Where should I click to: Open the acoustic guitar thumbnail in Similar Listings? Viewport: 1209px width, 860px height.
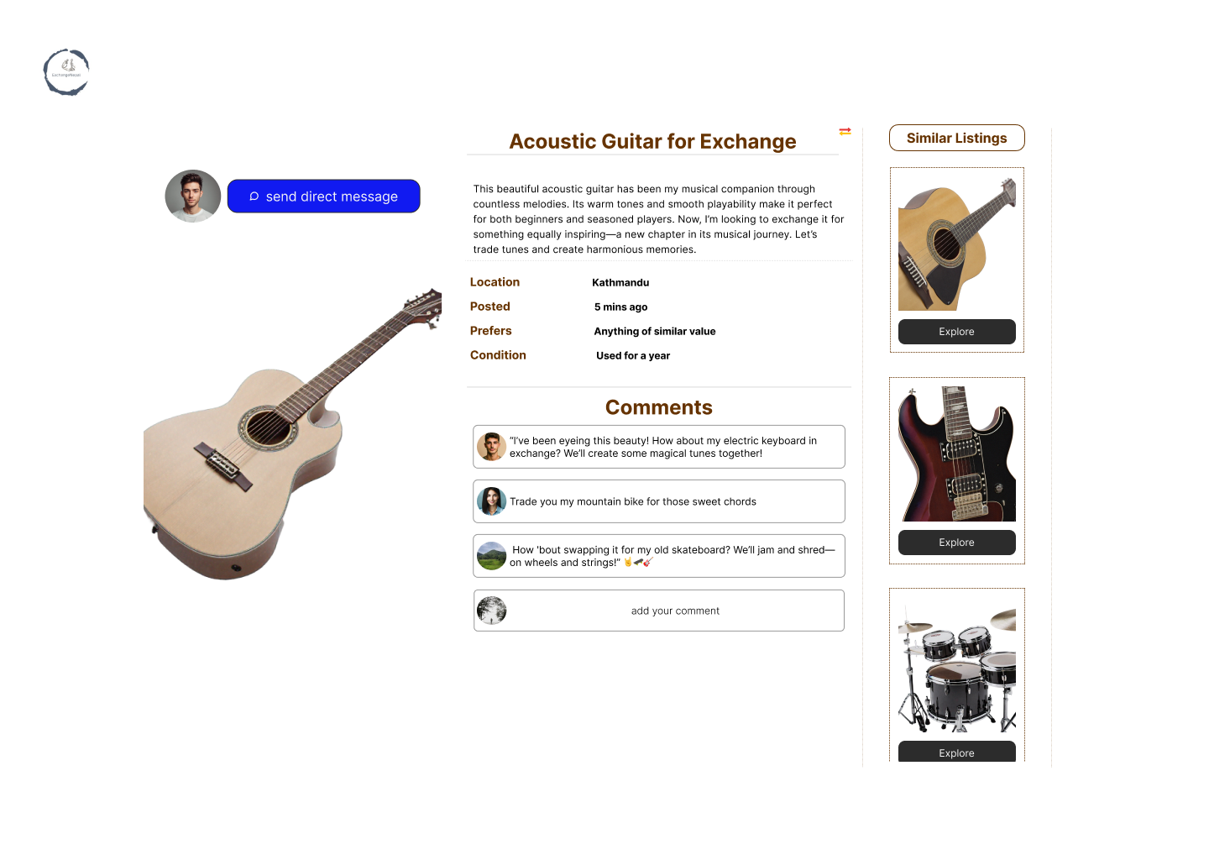click(956, 244)
